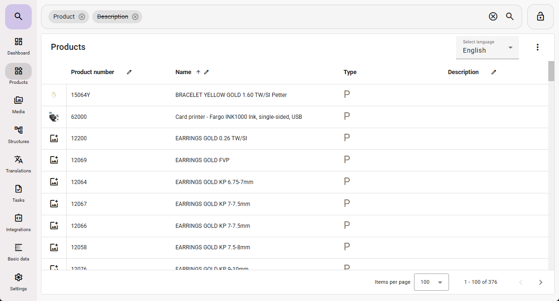Navigate to Translations section
The height and width of the screenshot is (301, 559).
pyautogui.click(x=18, y=164)
